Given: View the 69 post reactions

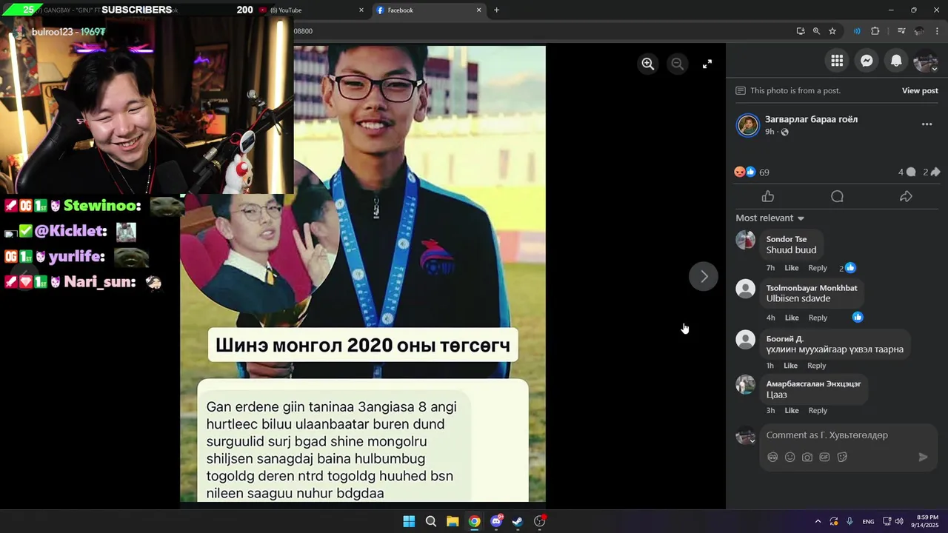Looking at the screenshot, I should click(752, 172).
